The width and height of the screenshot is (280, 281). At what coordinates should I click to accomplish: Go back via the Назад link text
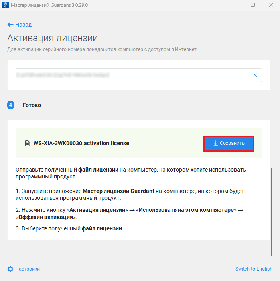(x=24, y=25)
